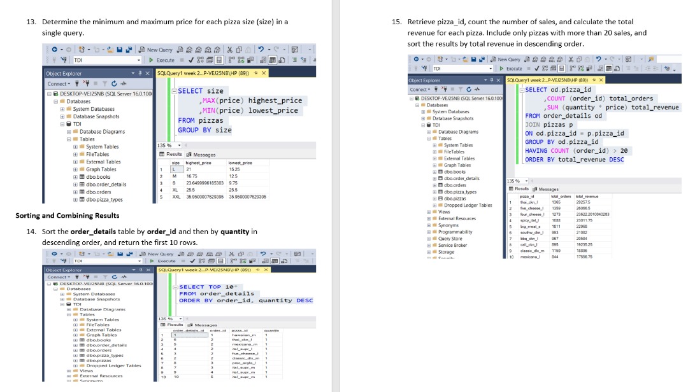Click Execute button in question 15 screenshot
Screen dimensions: 688x392
coord(511,68)
